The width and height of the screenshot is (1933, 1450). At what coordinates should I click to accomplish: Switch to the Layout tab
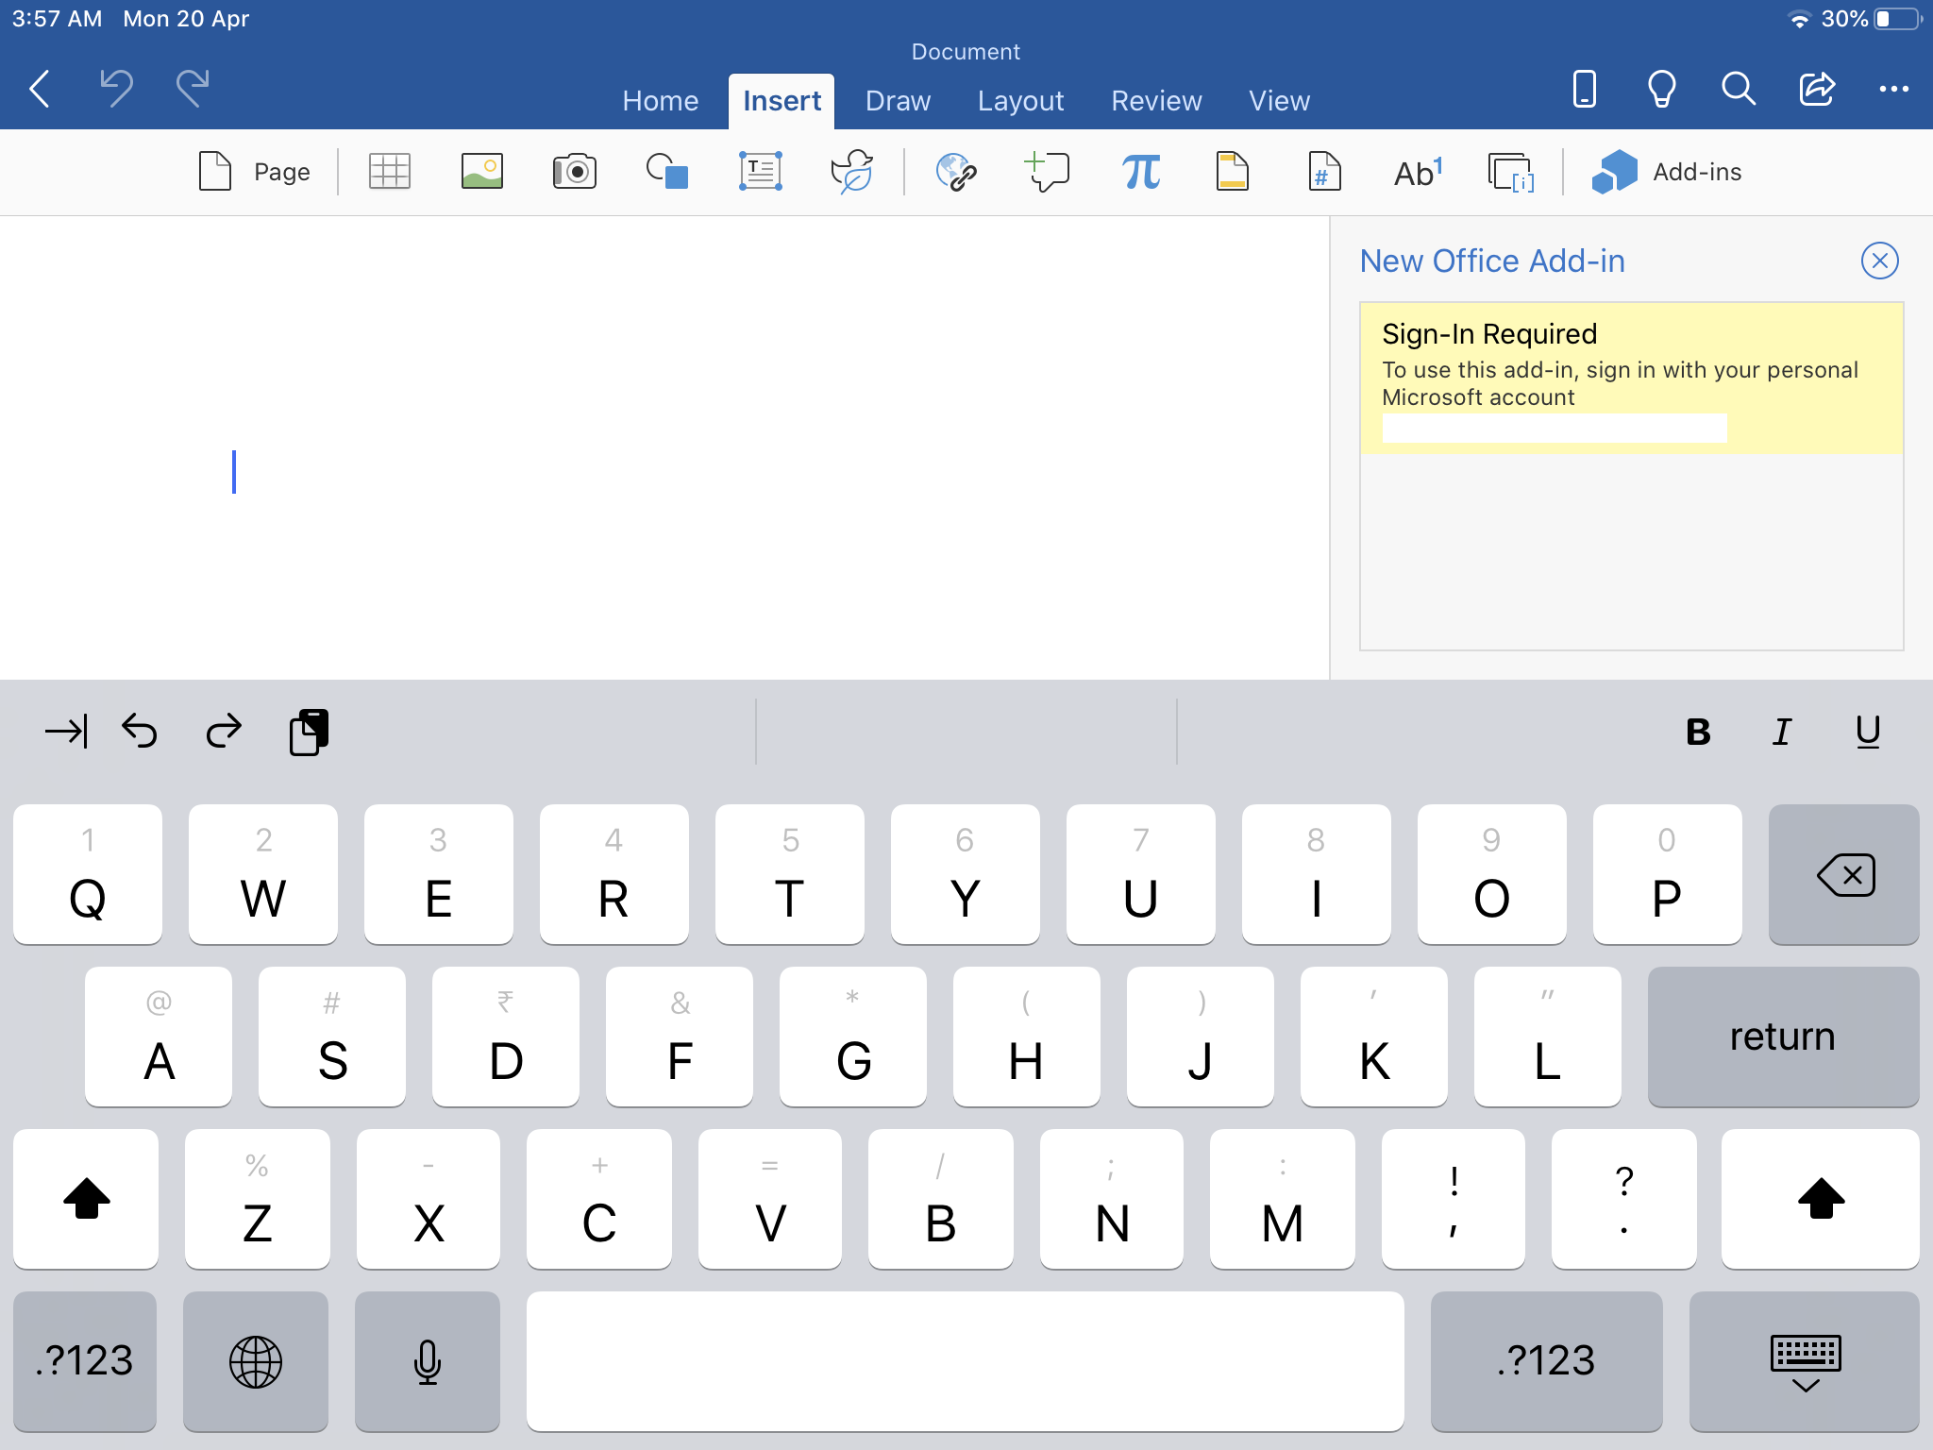tap(1020, 101)
